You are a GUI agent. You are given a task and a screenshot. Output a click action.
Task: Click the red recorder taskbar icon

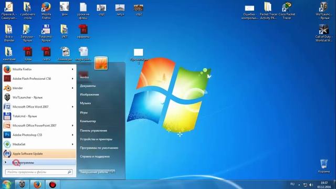click(52, 184)
